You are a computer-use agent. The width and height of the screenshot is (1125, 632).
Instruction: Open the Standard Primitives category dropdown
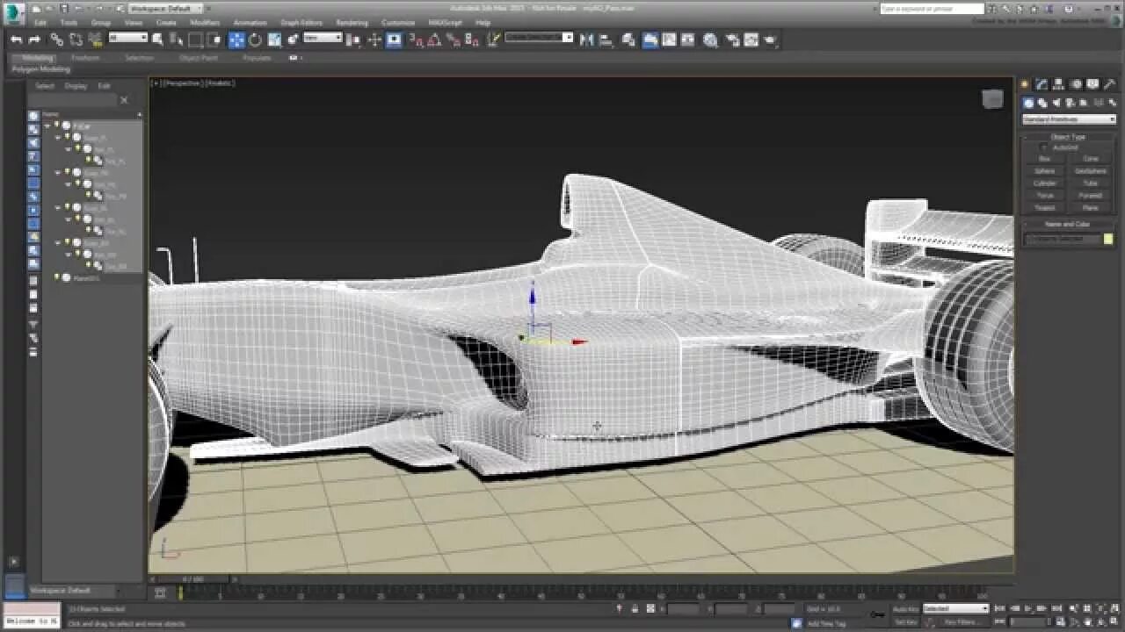[x=1069, y=119]
